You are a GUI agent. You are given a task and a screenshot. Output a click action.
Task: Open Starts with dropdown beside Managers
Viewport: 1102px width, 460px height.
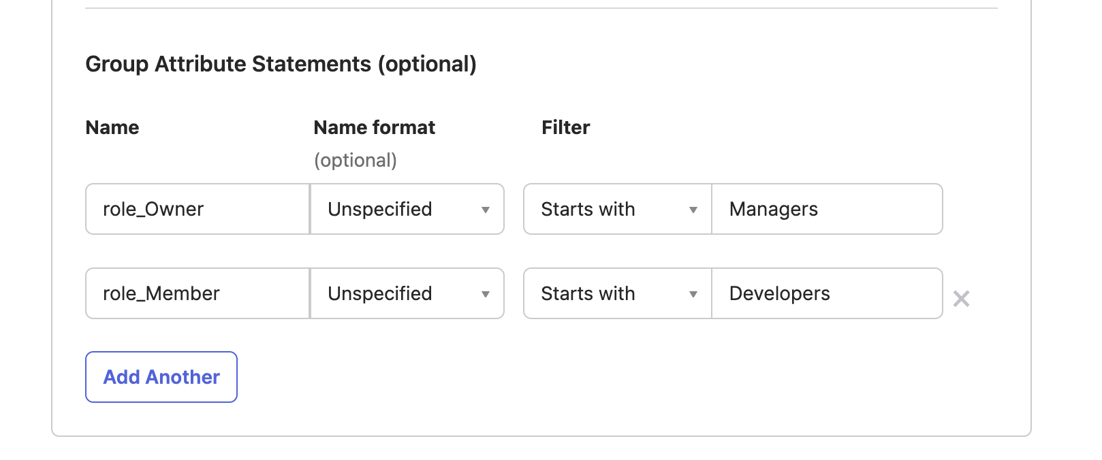tap(617, 209)
